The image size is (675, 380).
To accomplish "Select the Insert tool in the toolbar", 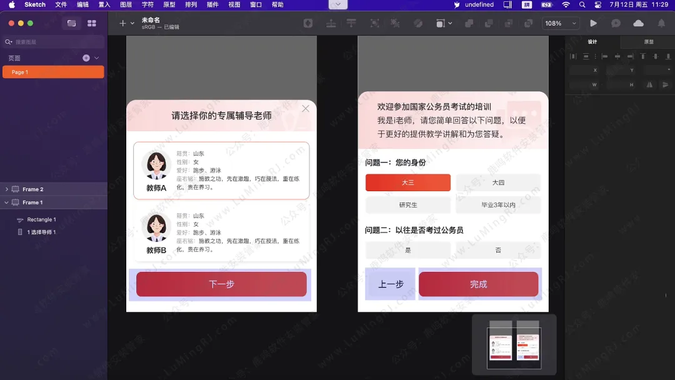I will (122, 23).
